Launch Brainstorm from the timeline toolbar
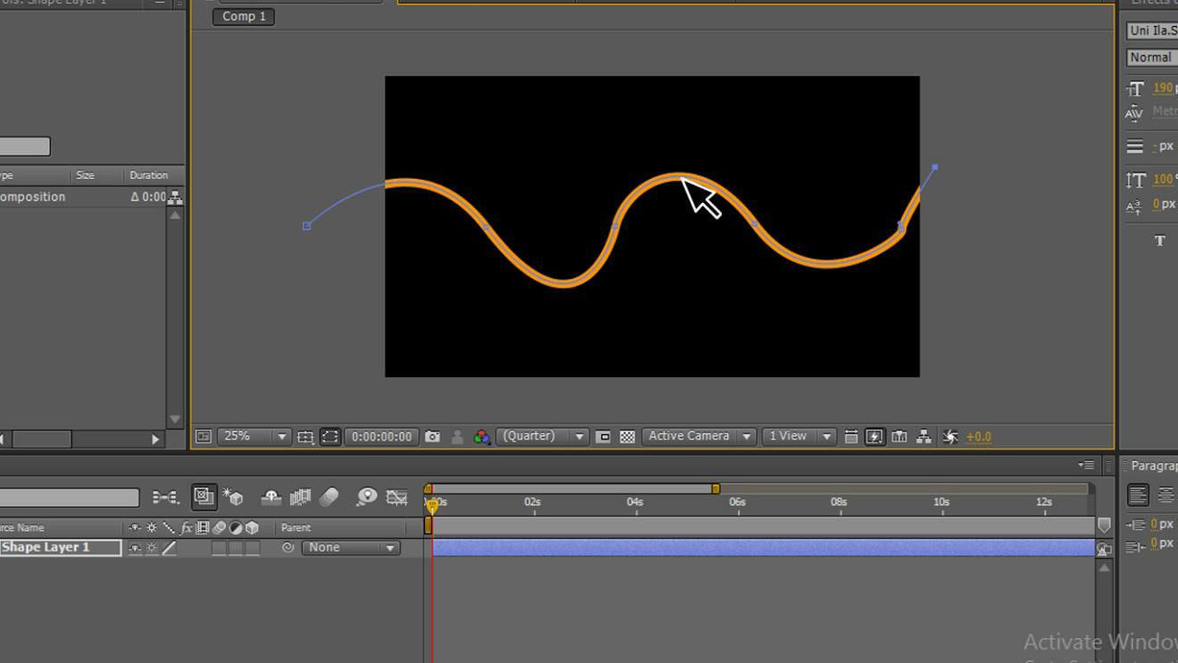Viewport: 1178px width, 663px height. 365,497
